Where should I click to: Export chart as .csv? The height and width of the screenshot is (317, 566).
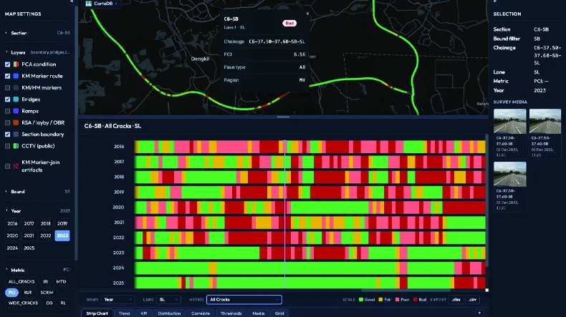tap(473, 300)
